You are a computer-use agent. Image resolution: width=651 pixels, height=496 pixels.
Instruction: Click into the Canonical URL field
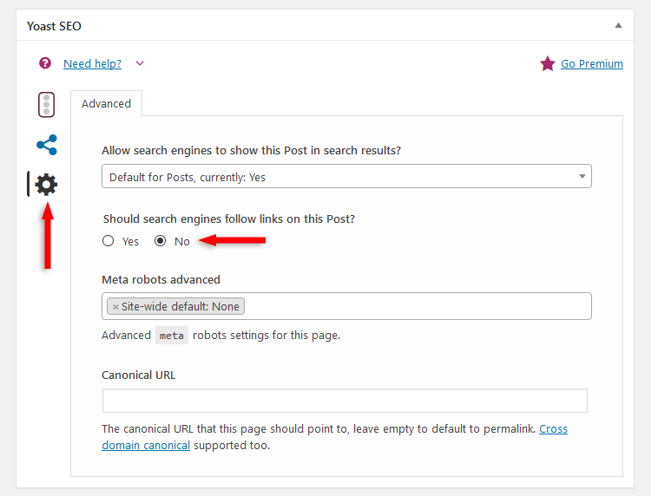point(345,401)
